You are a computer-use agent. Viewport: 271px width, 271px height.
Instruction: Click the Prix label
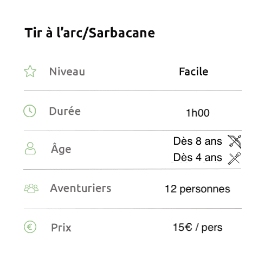click(x=61, y=228)
